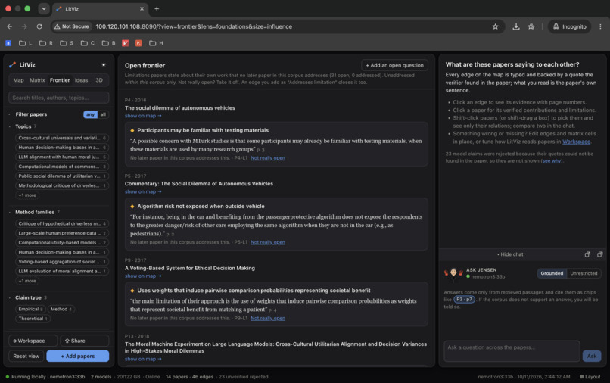Open the browser downloads icon

click(516, 26)
